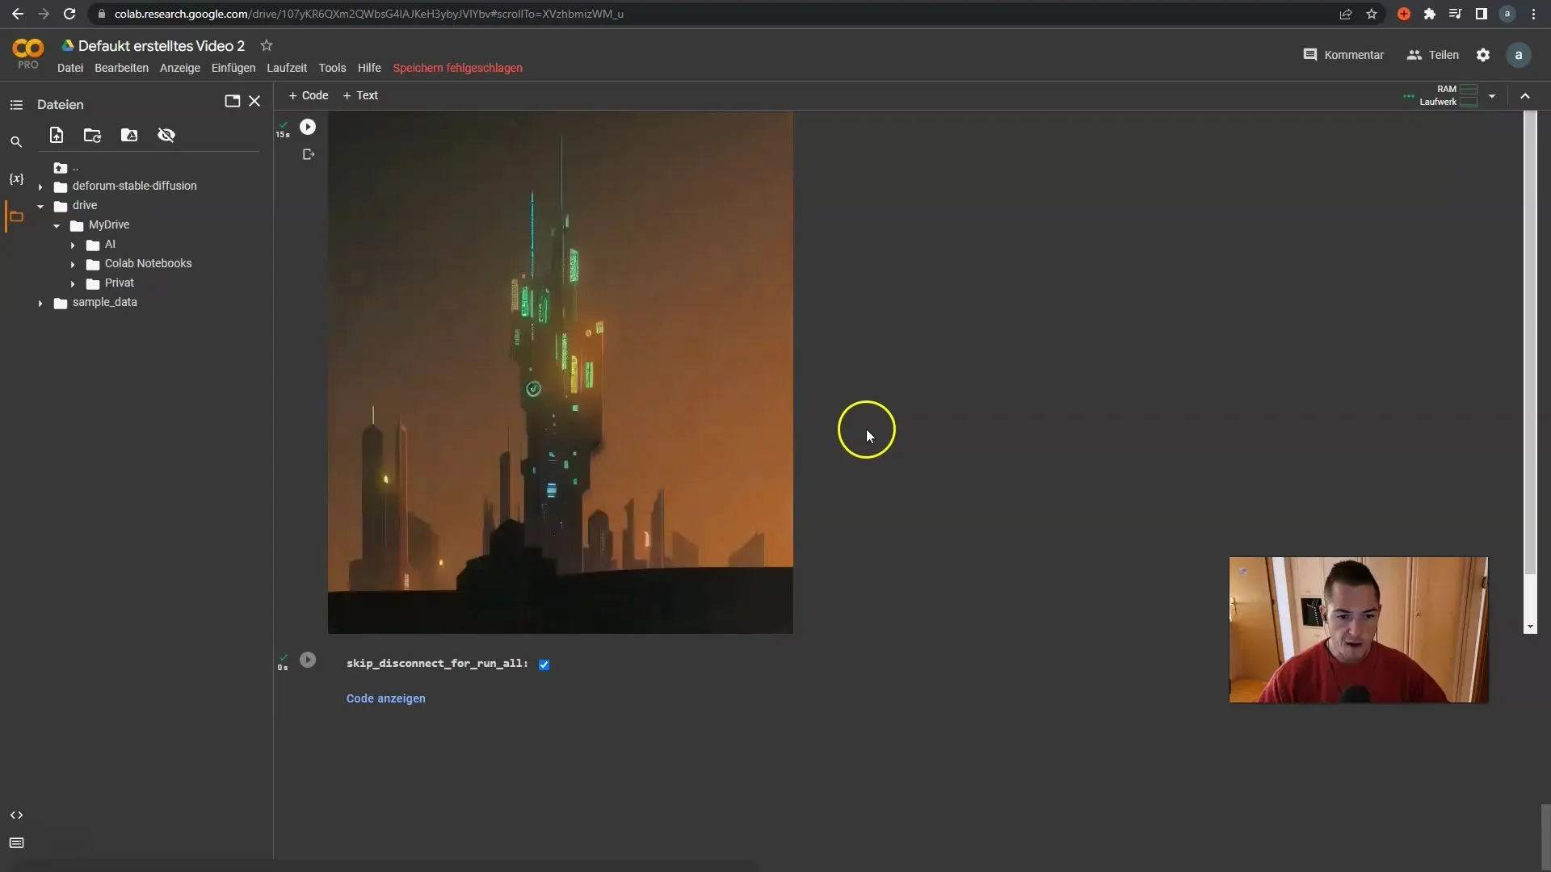Collapse the header with the chevron
The height and width of the screenshot is (872, 1551).
tap(1525, 96)
